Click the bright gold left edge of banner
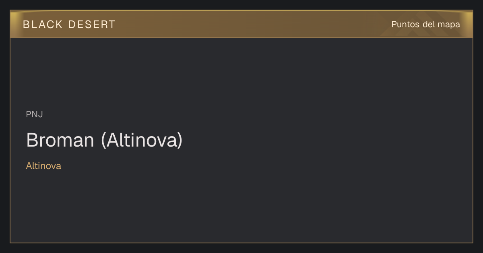 (14, 24)
